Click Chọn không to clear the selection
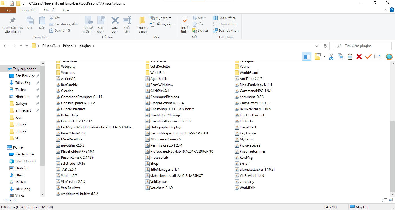 click(225, 24)
